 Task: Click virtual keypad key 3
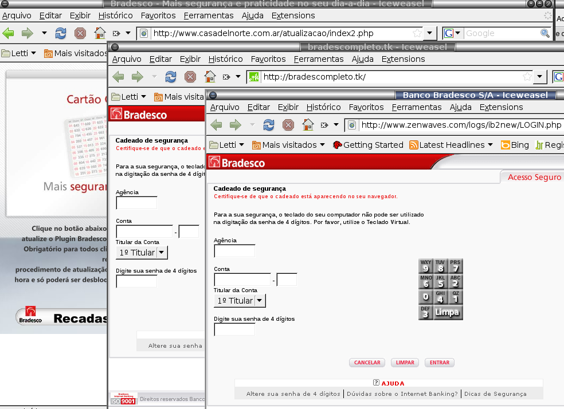[x=426, y=312]
